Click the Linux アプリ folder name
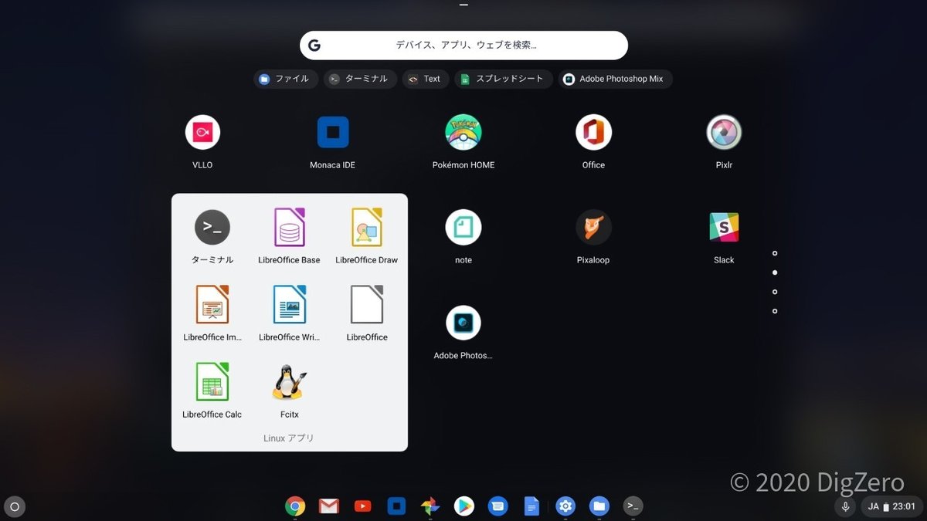Image resolution: width=927 pixels, height=521 pixels. (x=289, y=438)
